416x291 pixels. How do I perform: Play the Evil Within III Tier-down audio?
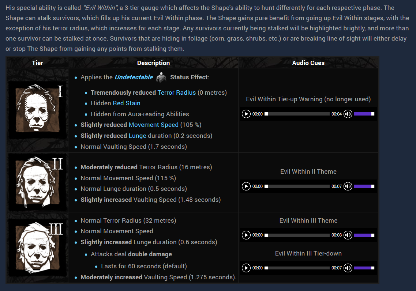(246, 268)
